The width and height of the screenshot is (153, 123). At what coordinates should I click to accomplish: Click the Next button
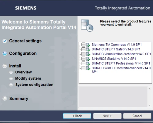pos(107,116)
